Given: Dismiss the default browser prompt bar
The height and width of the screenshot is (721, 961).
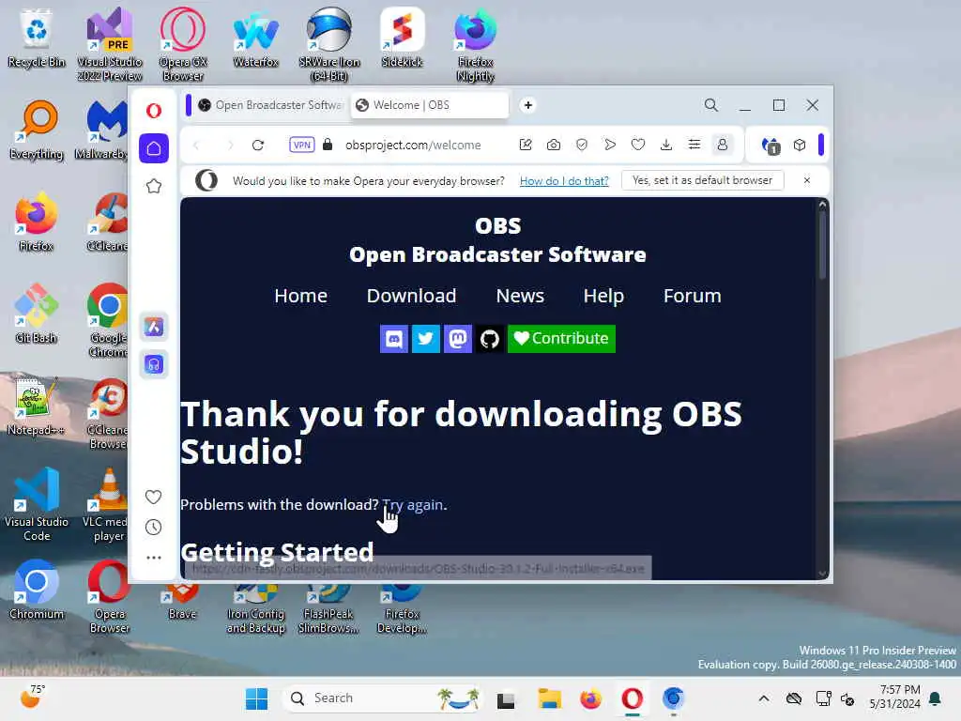Looking at the screenshot, I should point(806,180).
